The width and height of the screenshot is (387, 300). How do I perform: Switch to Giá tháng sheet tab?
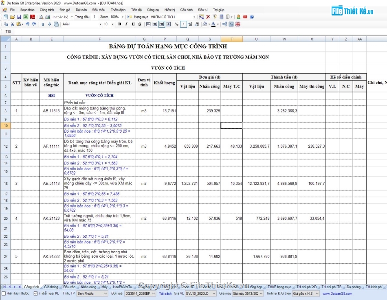click(51, 287)
